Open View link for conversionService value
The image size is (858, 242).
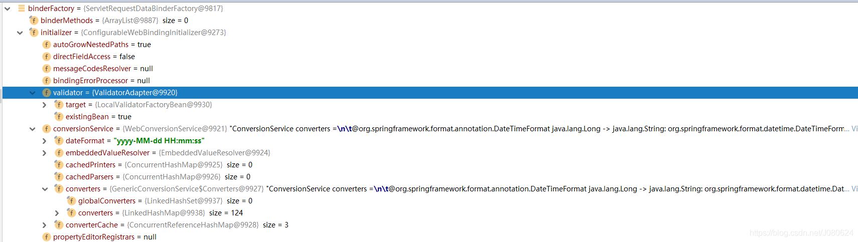(854, 129)
